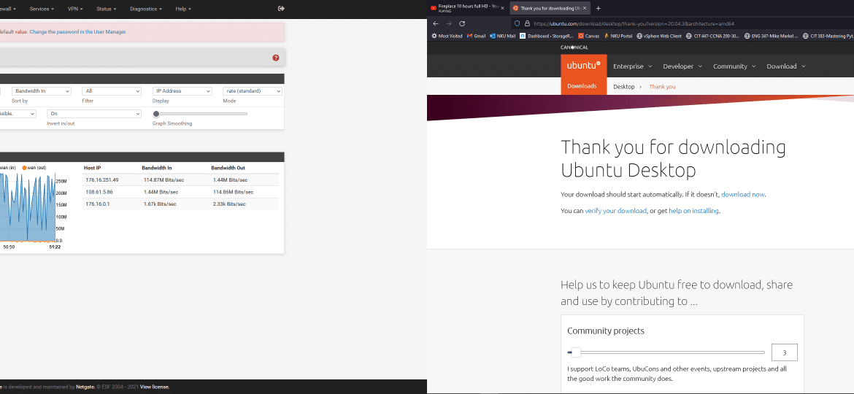Open the Mode rate (standard) dropdown
854x394 pixels.
pos(252,91)
